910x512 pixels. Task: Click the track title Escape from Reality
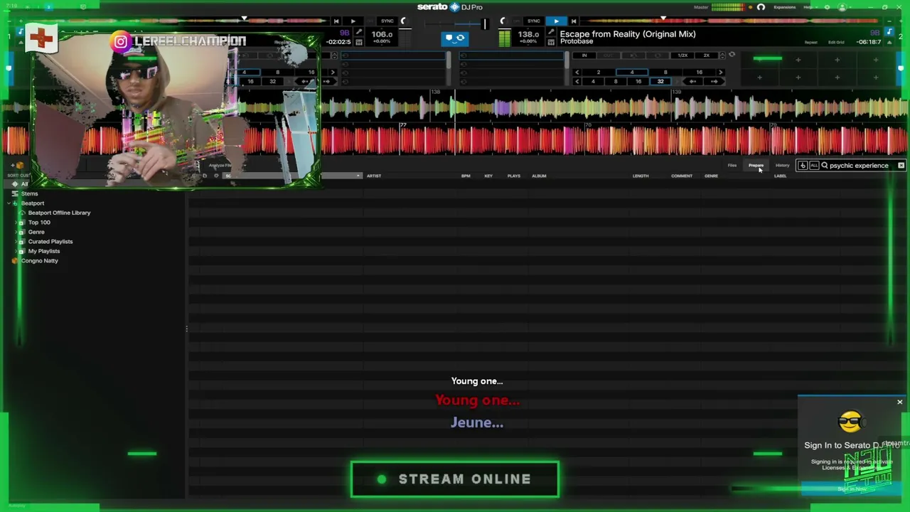(628, 34)
